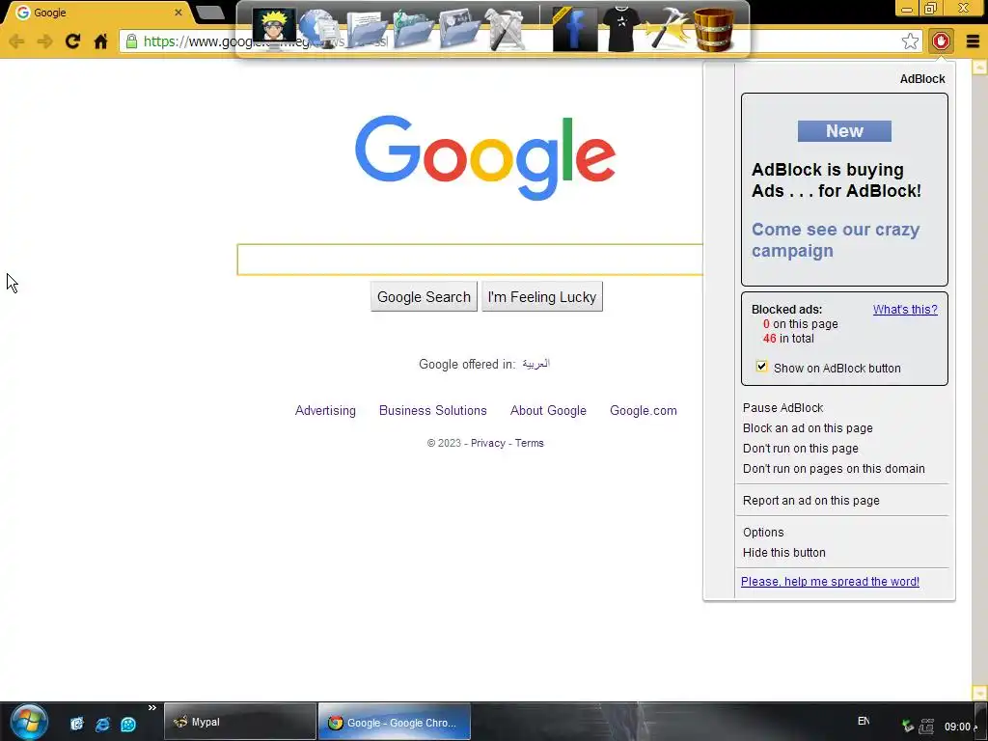Image resolution: width=988 pixels, height=741 pixels.
Task: Open the pictures folder dock icon
Action: (x=459, y=28)
